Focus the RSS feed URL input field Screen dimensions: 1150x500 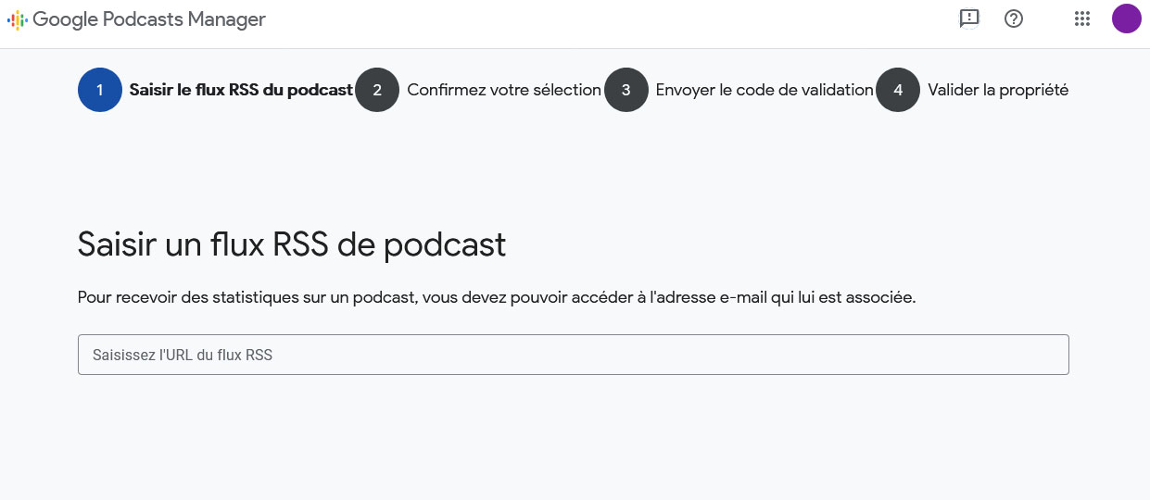pos(573,355)
